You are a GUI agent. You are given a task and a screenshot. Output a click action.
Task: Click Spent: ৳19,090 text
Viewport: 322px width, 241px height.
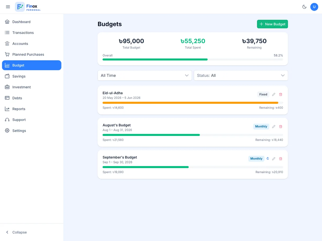113,172
